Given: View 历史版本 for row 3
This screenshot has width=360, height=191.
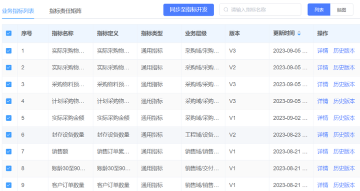Looking at the screenshot, I should [344, 84].
